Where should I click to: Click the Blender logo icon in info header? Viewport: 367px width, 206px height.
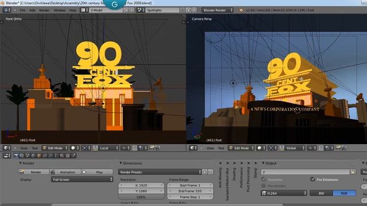(241, 10)
